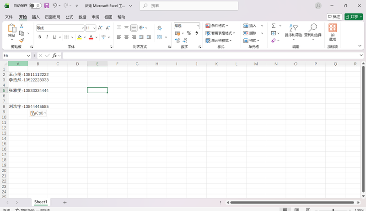Screen dimensions: 366x211
Task: Expand 单元格样式 cell styles dropdown
Action: (219, 41)
